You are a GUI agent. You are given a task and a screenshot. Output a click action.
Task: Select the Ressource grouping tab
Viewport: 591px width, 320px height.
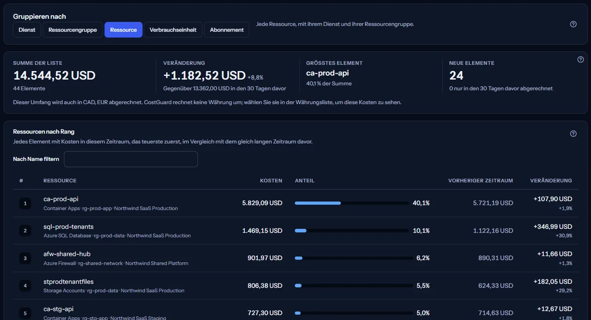(x=123, y=30)
